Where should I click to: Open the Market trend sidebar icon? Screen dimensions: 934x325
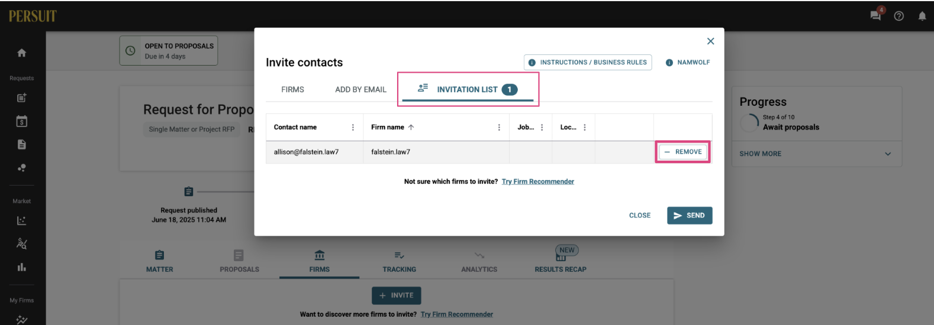click(x=22, y=243)
